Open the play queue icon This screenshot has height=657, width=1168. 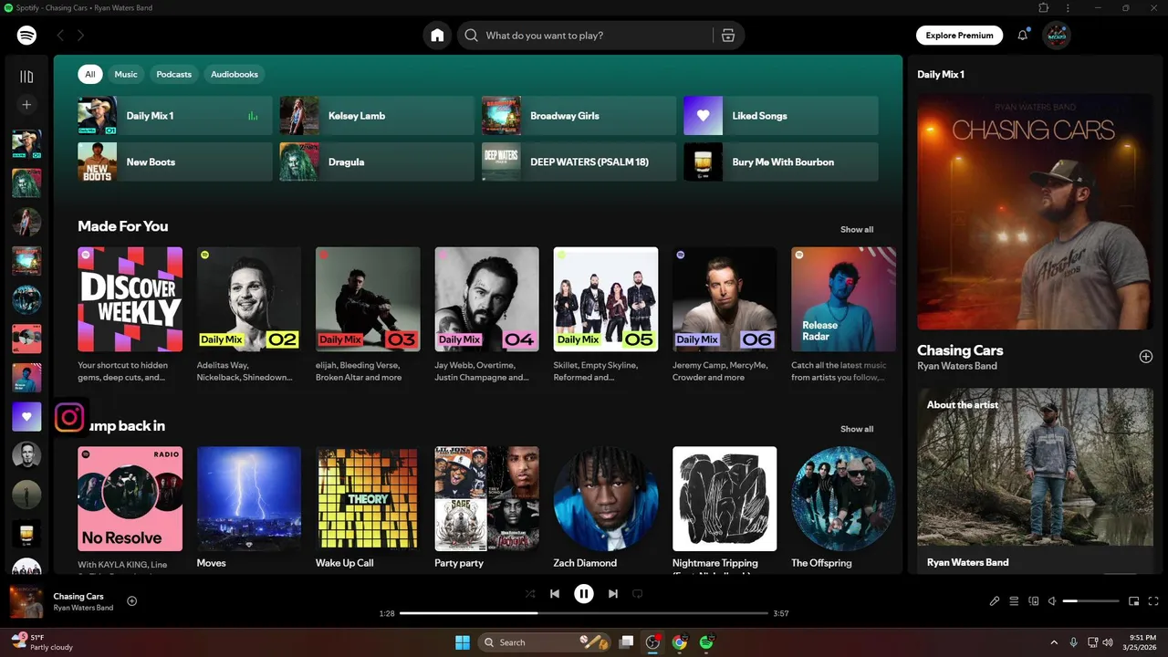click(x=1014, y=601)
